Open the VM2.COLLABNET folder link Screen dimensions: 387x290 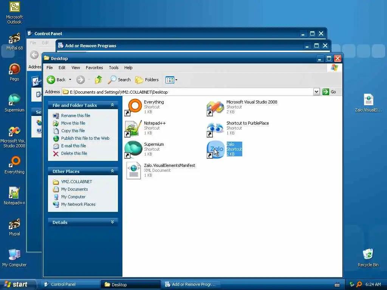73,182
